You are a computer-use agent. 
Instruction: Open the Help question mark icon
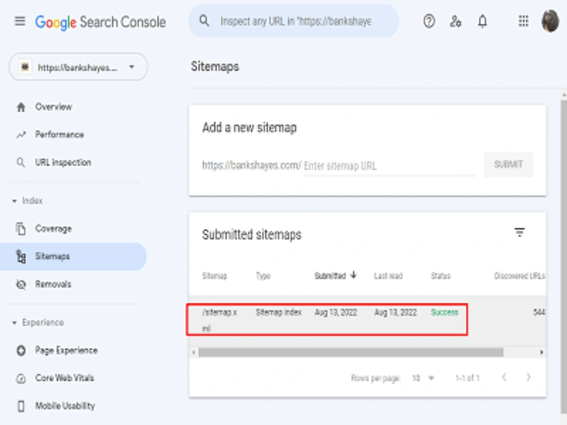coord(429,22)
